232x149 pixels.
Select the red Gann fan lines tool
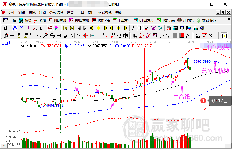(x=142, y=36)
